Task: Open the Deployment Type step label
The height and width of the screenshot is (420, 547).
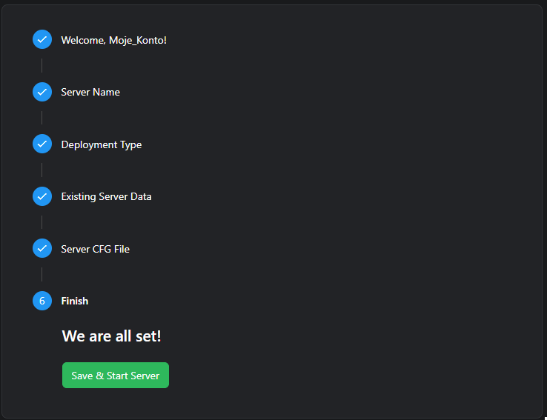Action: [101, 144]
